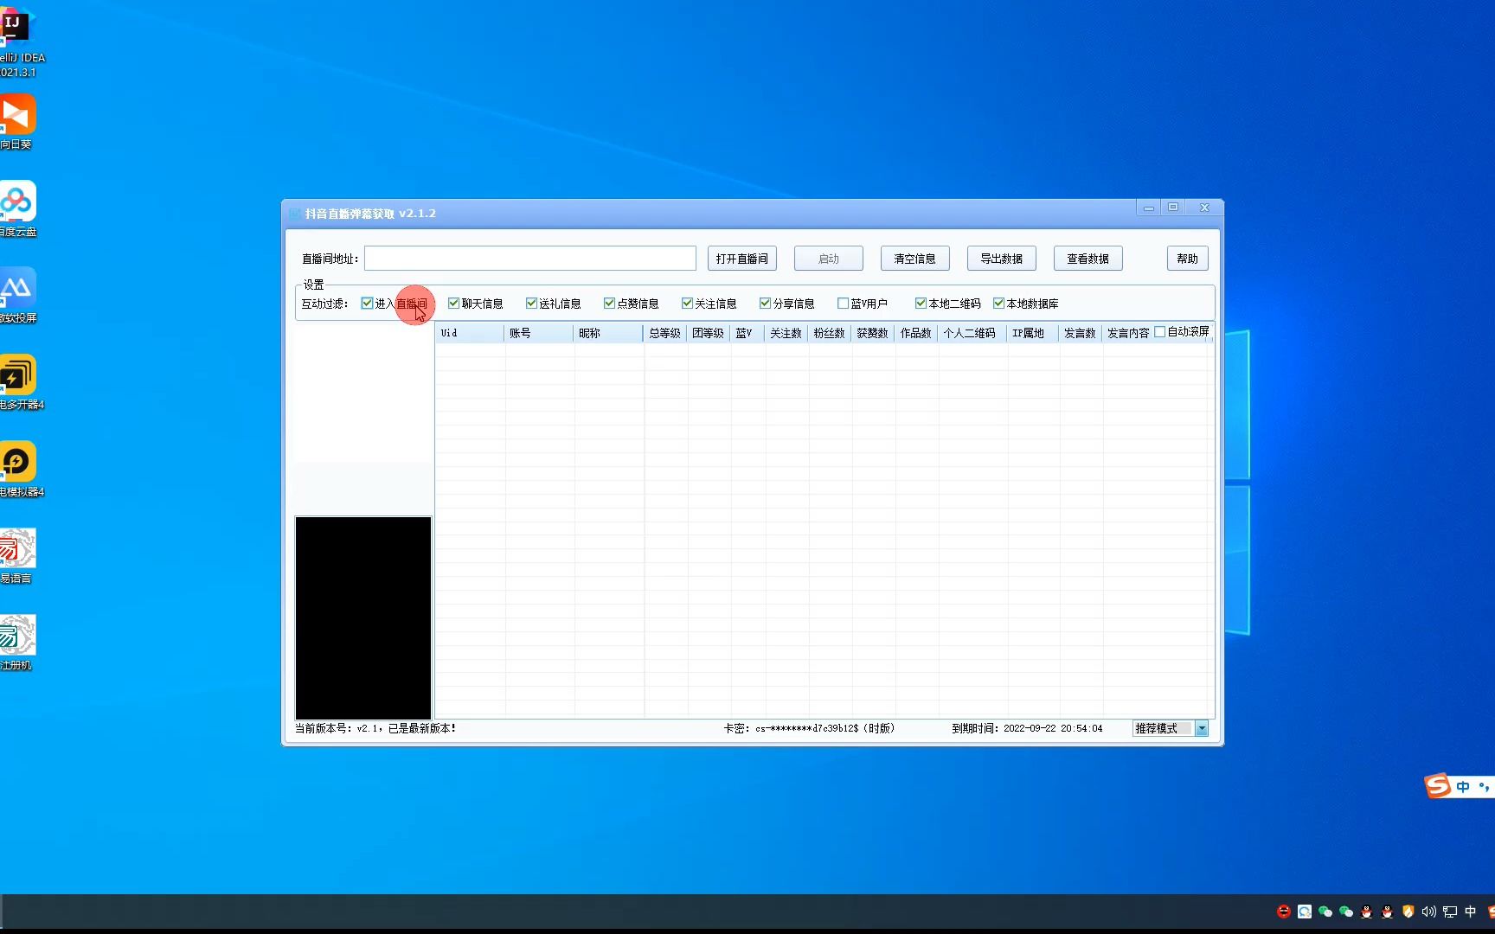Click the 蓝V column header
The width and height of the screenshot is (1495, 934).
coord(747,333)
